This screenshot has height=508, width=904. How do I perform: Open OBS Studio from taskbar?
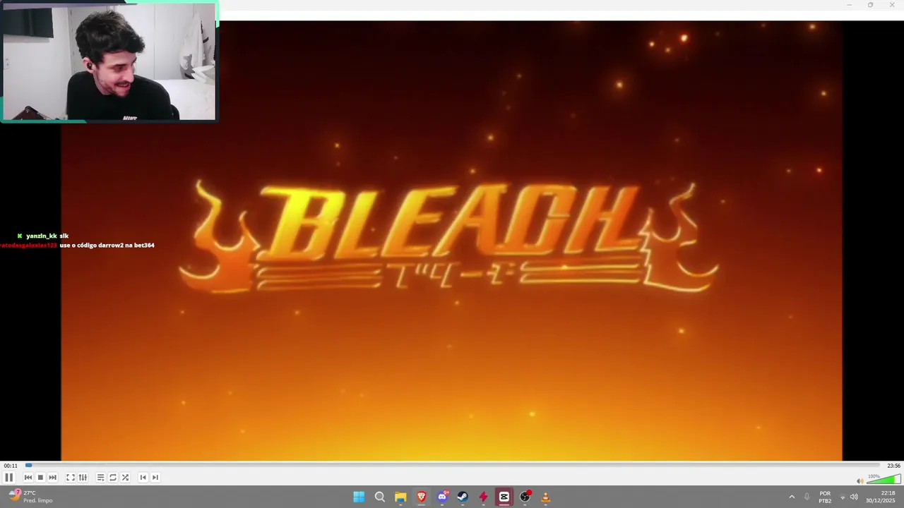point(525,497)
